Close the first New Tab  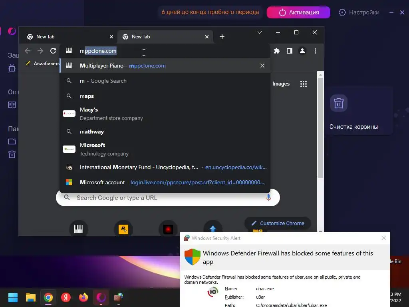[111, 37]
